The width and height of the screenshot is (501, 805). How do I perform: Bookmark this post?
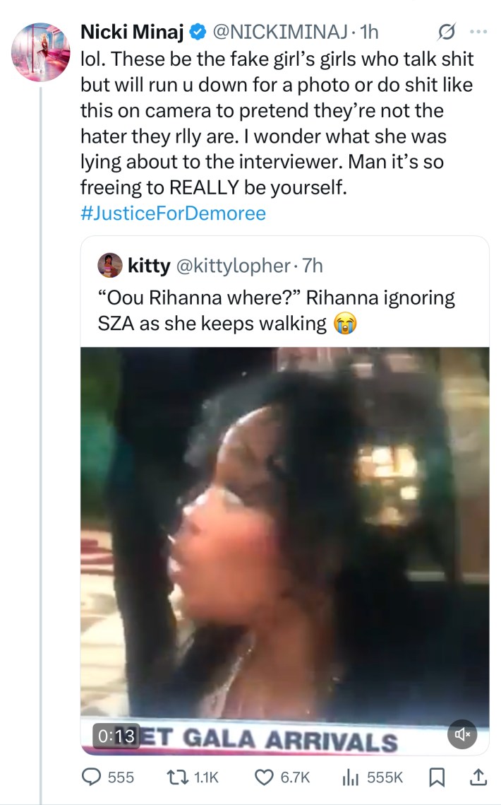pyautogui.click(x=437, y=777)
